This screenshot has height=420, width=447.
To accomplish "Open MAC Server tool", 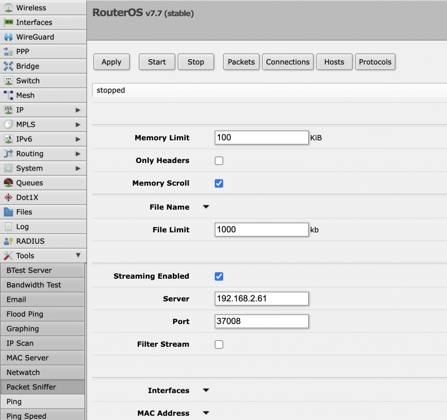I will tap(42, 358).
